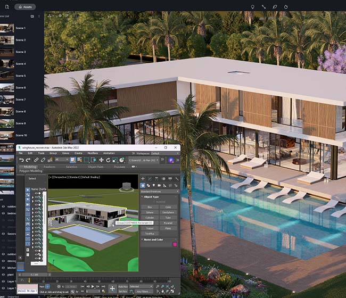Switch to the Freeform ribbon tab
The image size is (346, 298).
click(x=50, y=167)
